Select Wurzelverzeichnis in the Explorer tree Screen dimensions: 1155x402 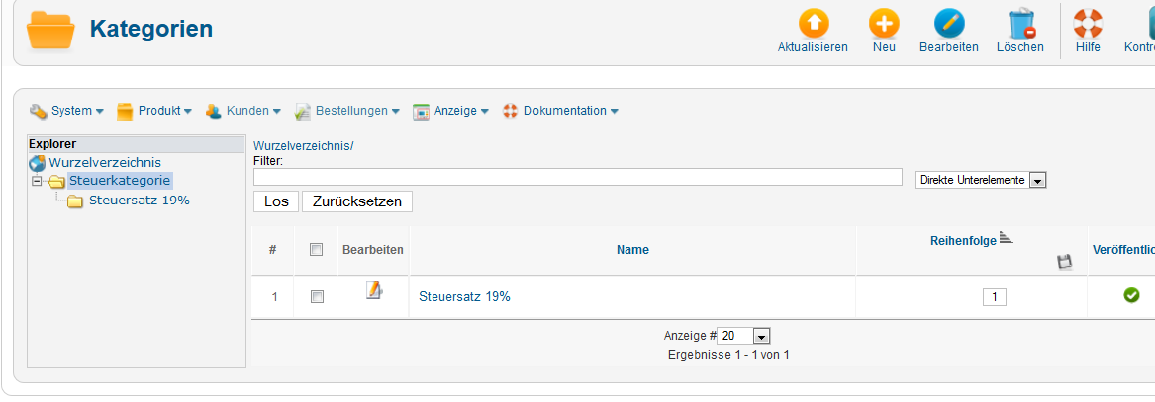pos(105,163)
